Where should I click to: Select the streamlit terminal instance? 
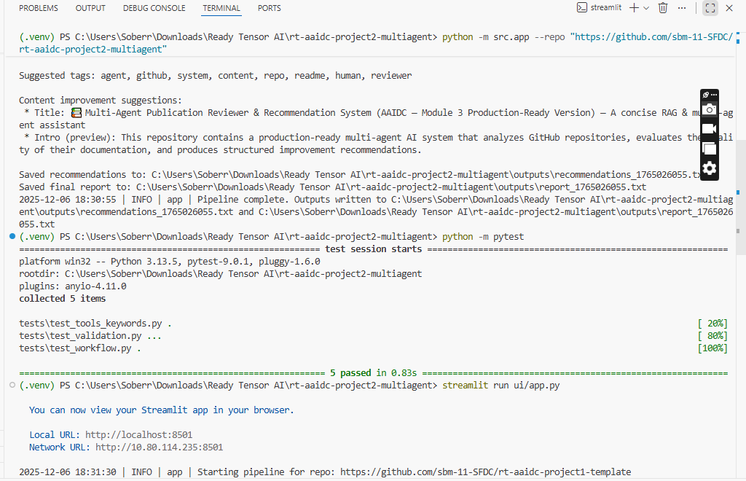click(597, 8)
